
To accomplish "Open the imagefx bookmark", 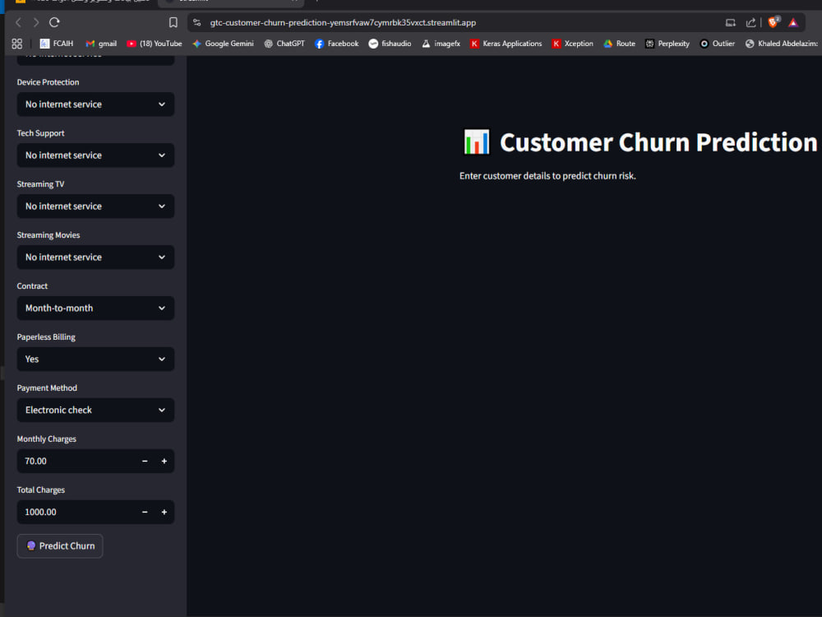I will [x=441, y=44].
